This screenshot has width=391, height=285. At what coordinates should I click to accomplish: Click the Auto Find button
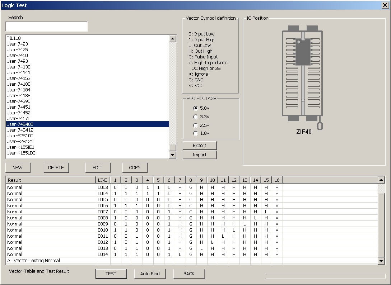pos(150,274)
